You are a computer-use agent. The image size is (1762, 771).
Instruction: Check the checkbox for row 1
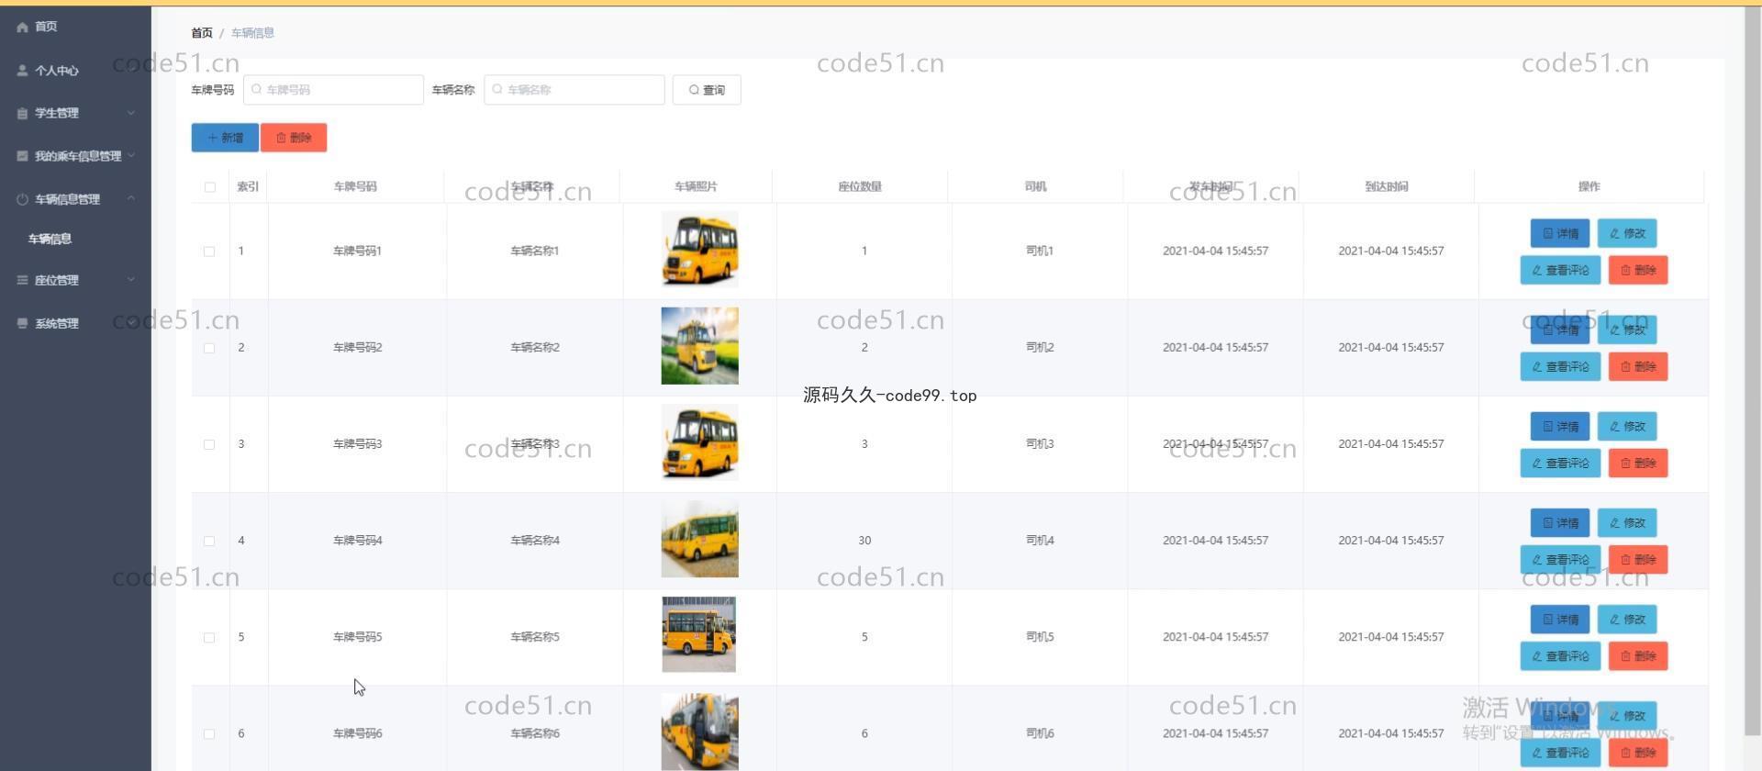click(x=209, y=251)
